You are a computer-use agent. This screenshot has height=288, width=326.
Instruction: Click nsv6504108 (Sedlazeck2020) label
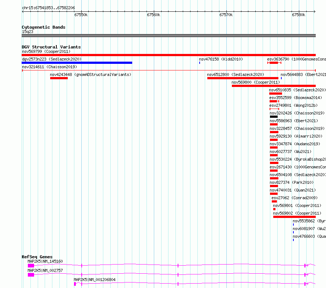[298, 175]
